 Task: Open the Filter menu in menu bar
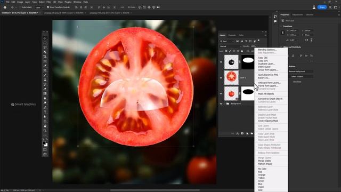coord(48,2)
